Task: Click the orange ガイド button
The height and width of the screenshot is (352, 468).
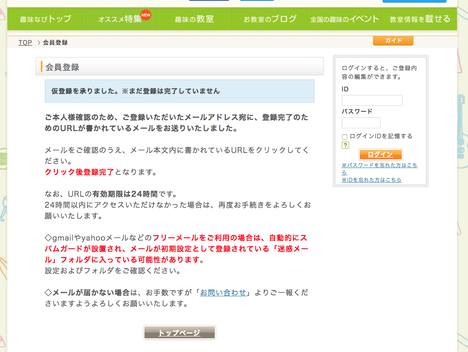Action: pyautogui.click(x=393, y=41)
